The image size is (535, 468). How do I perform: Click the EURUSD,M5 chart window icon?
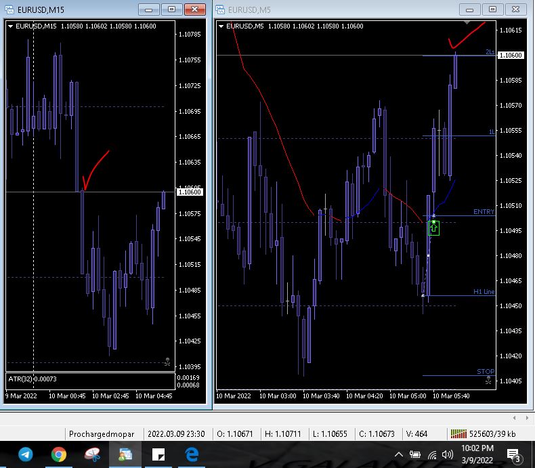pos(220,9)
